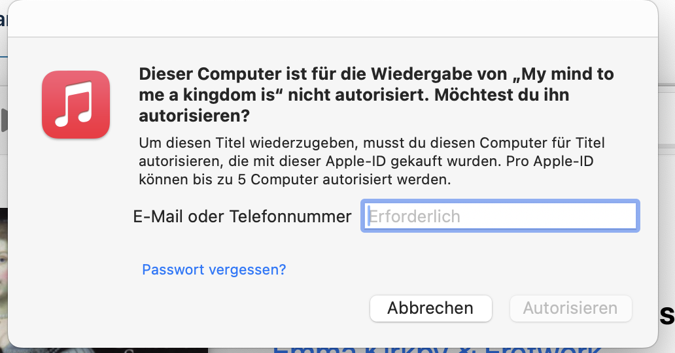Viewport: 675px width, 353px height.
Task: Open the Passwort vergessen? link
Action: [x=214, y=269]
